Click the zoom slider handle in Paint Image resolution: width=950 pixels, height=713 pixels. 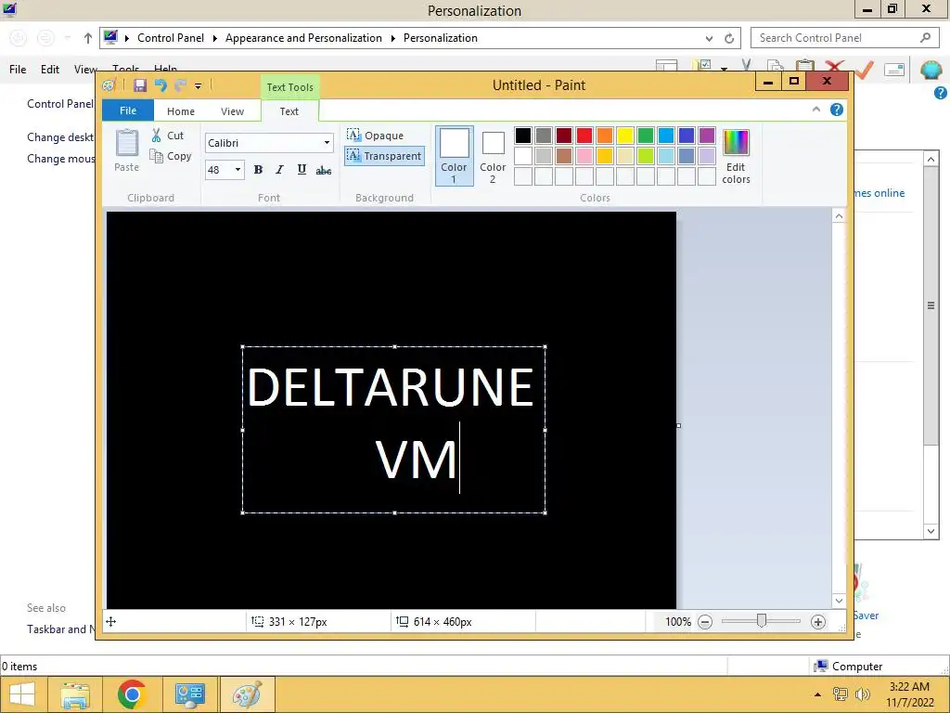click(x=762, y=620)
